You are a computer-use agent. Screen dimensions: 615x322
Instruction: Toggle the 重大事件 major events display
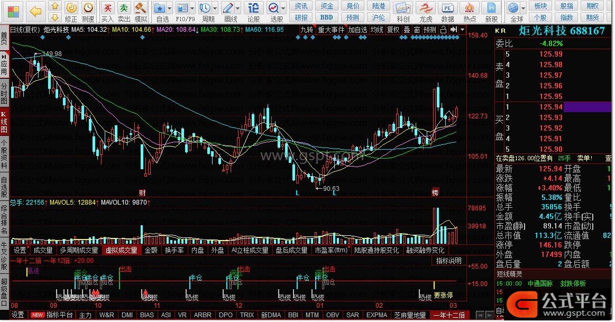click(x=331, y=30)
